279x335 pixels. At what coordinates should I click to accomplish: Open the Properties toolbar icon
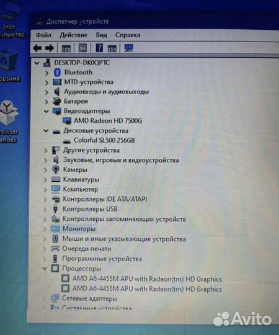(x=83, y=48)
